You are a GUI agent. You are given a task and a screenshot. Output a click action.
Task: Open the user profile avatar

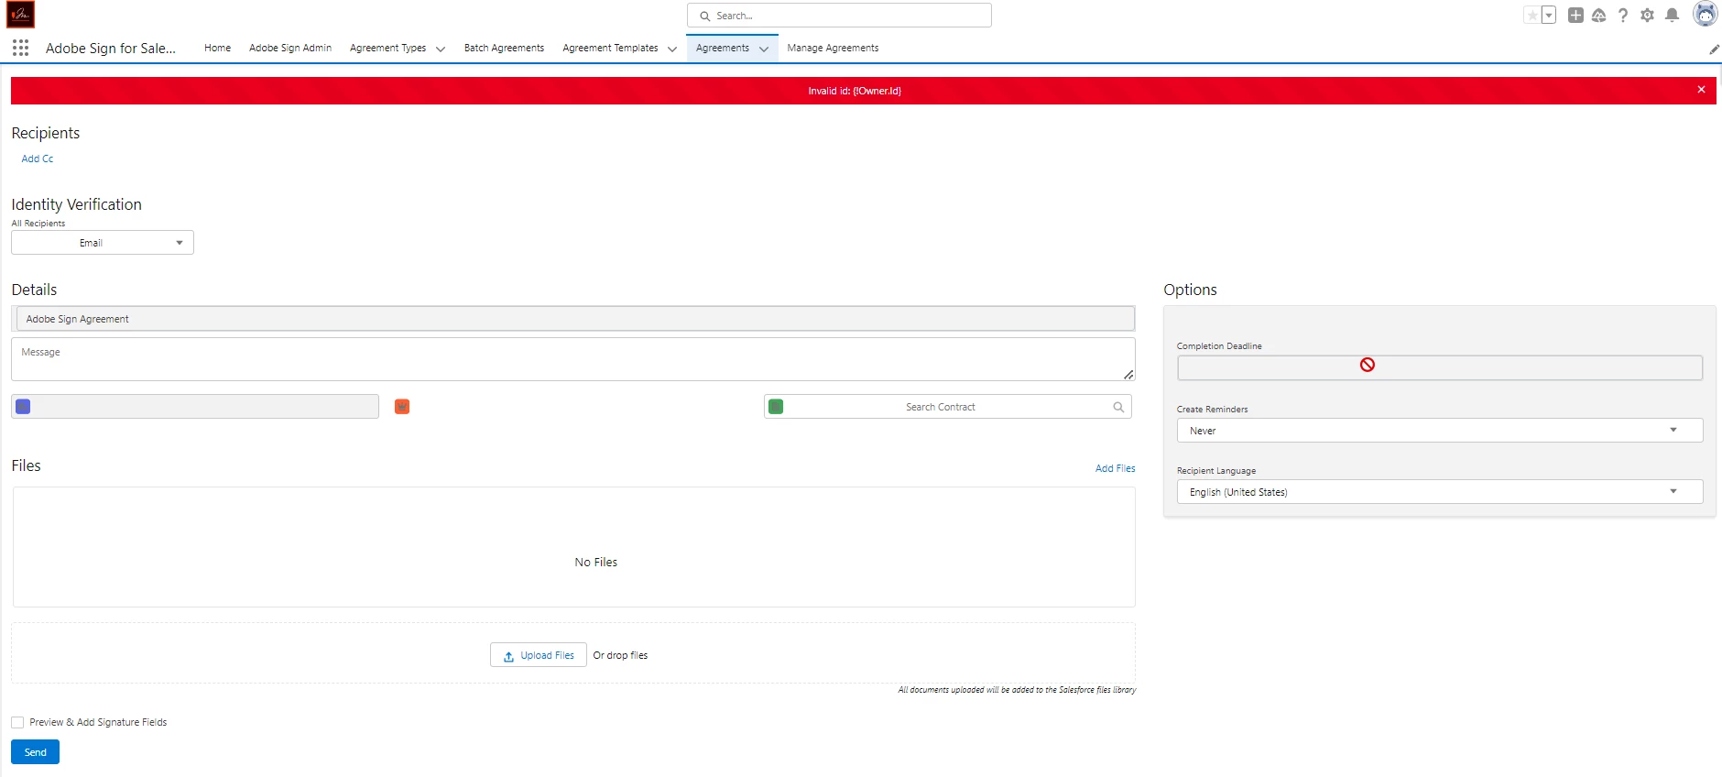(1705, 15)
